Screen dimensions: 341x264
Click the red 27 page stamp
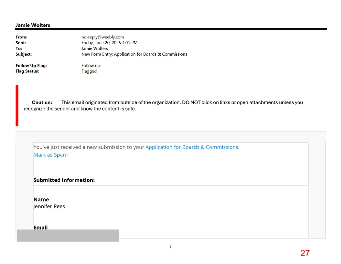coord(305,253)
